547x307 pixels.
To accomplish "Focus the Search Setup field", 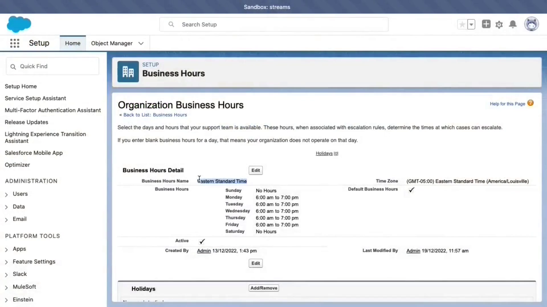I will [274, 24].
